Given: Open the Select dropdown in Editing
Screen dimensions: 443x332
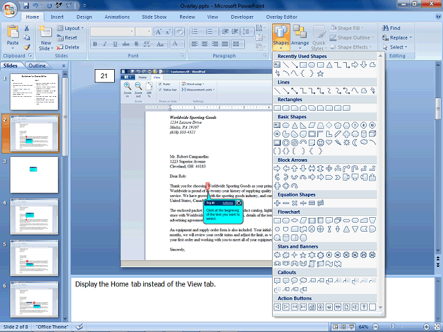Looking at the screenshot, I should 395,47.
